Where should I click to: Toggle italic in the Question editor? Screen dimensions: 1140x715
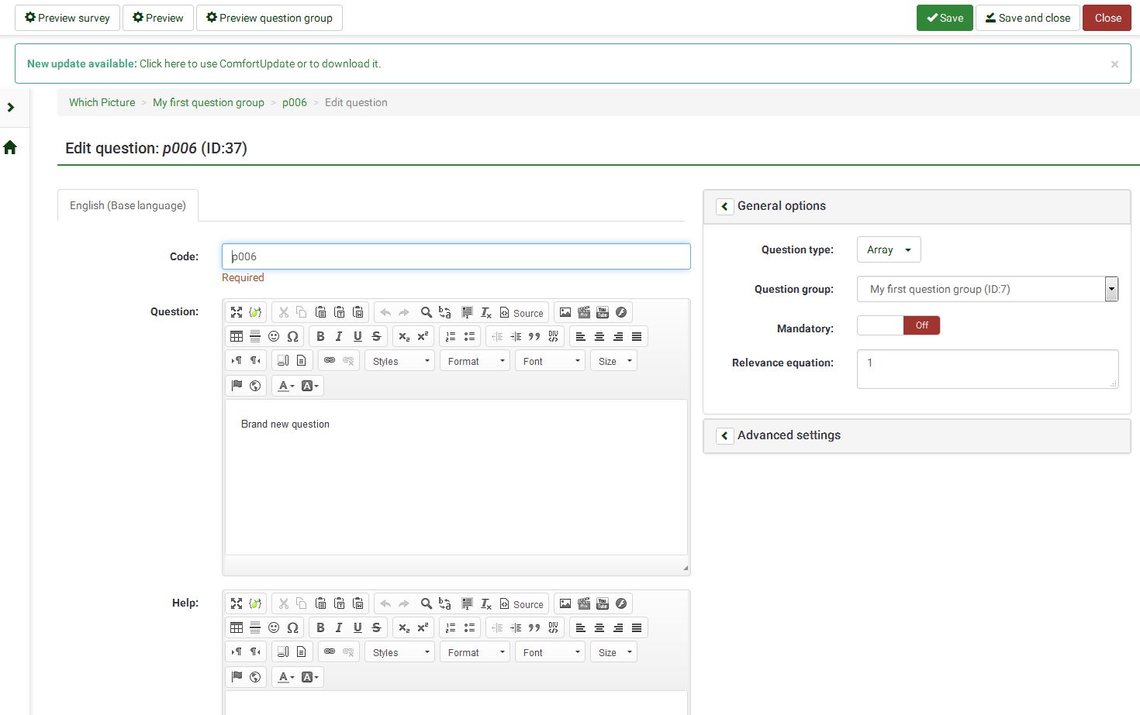click(x=339, y=336)
